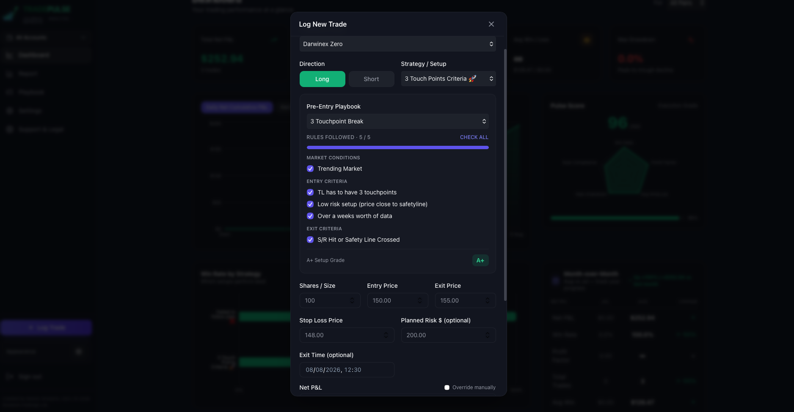Open the 3 Touchpoint Break playbook dropdown
Viewport: 794px width, 412px height.
397,121
